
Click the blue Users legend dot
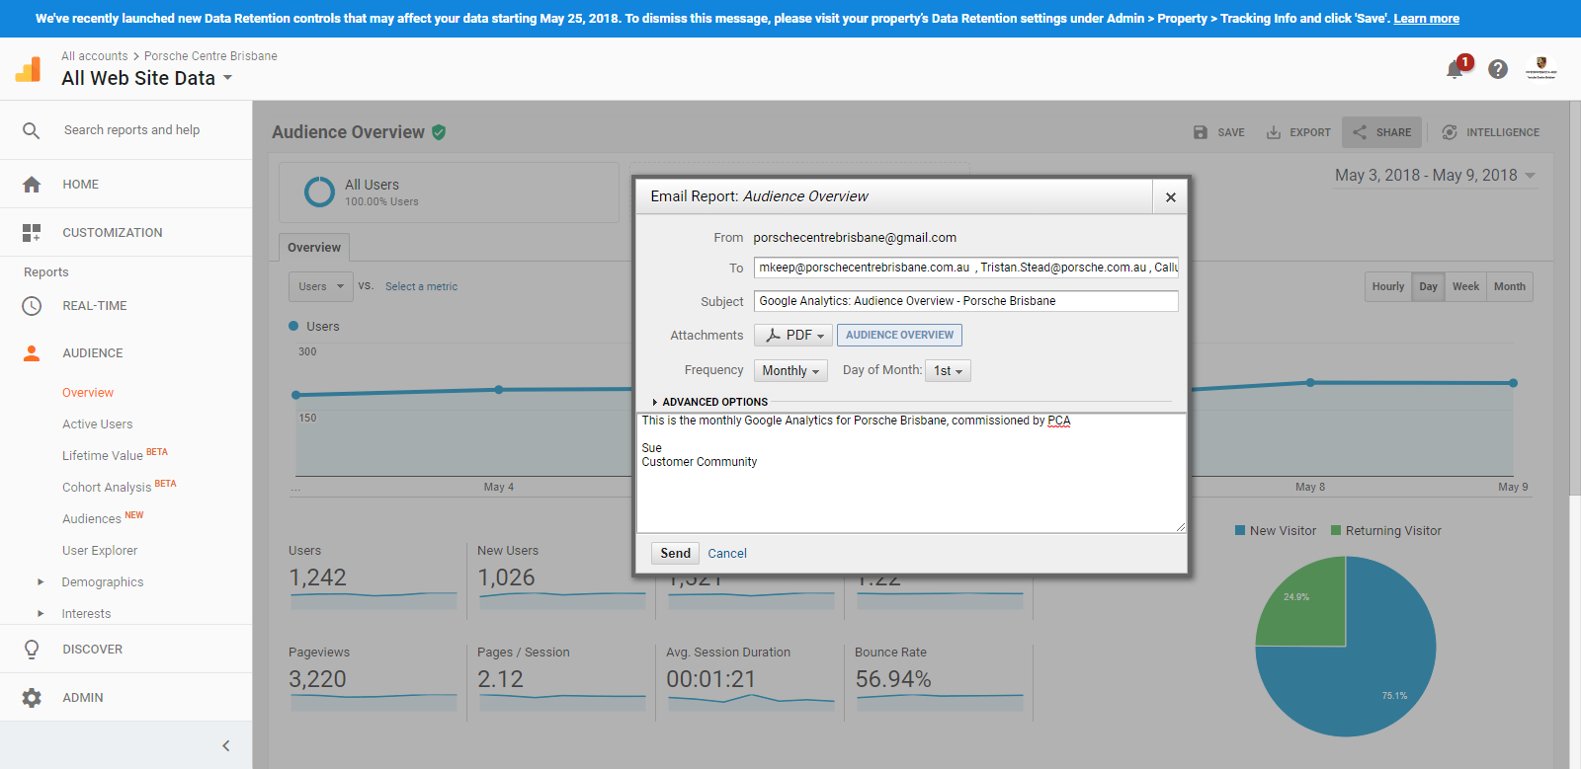(x=293, y=326)
